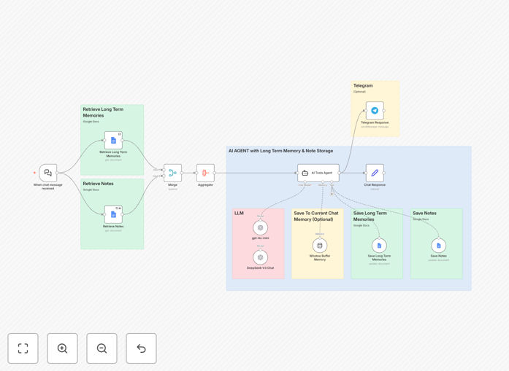The width and height of the screenshot is (509, 371).
Task: Click the orange plus beside chat trigger
Action: 34,173
